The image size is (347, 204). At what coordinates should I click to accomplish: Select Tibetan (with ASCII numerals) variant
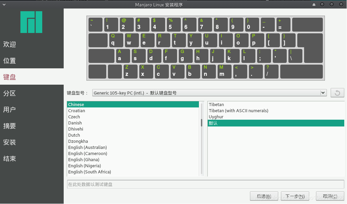point(276,111)
